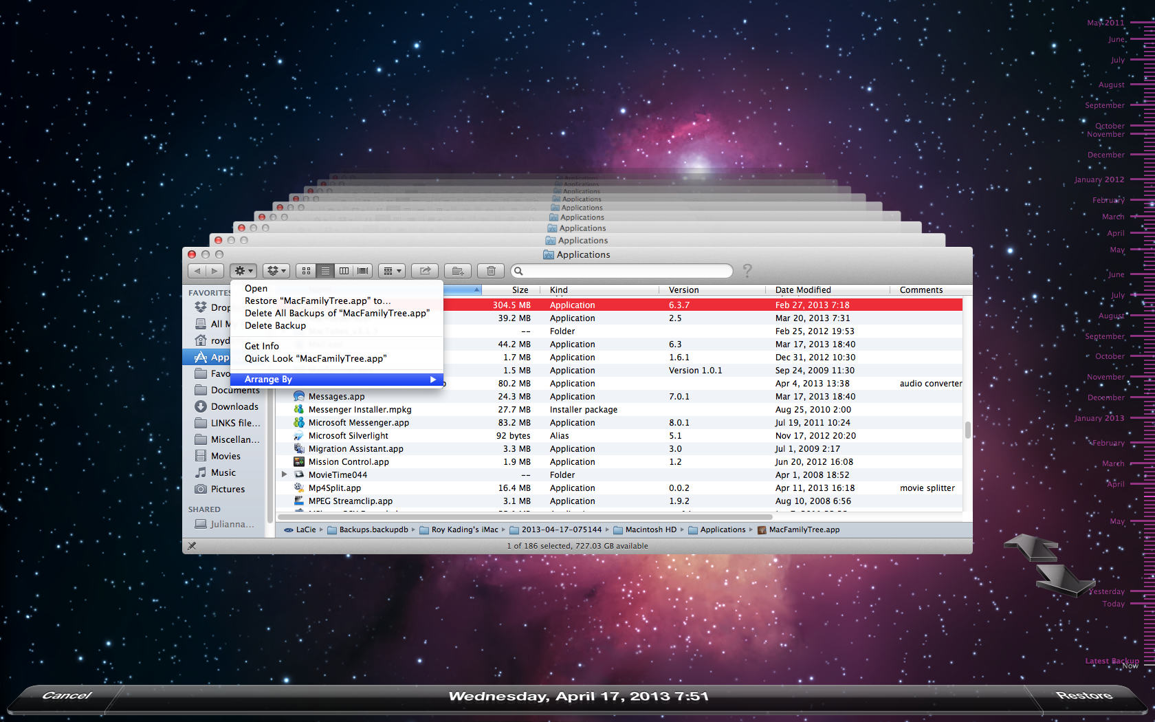Jump to January 2012 on the timeline
The width and height of the screenshot is (1155, 722).
coord(1099,180)
